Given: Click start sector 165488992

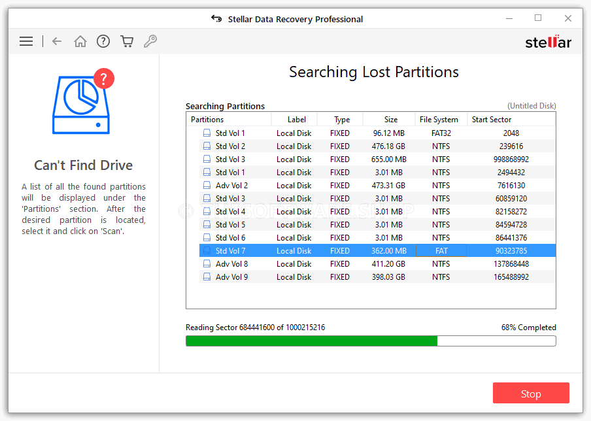Looking at the screenshot, I should tap(511, 277).
